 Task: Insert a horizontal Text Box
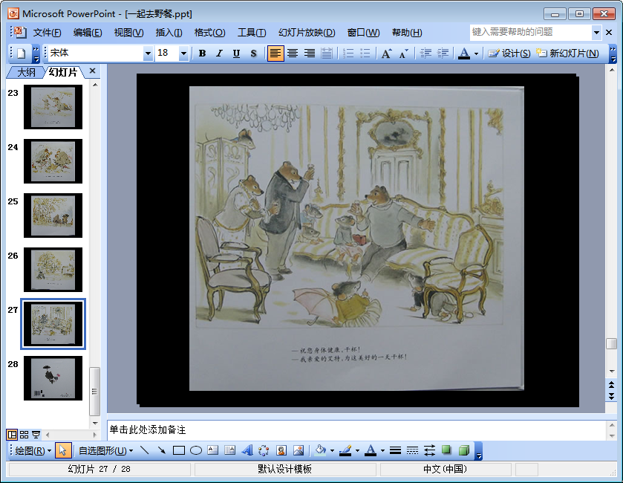pos(213,450)
